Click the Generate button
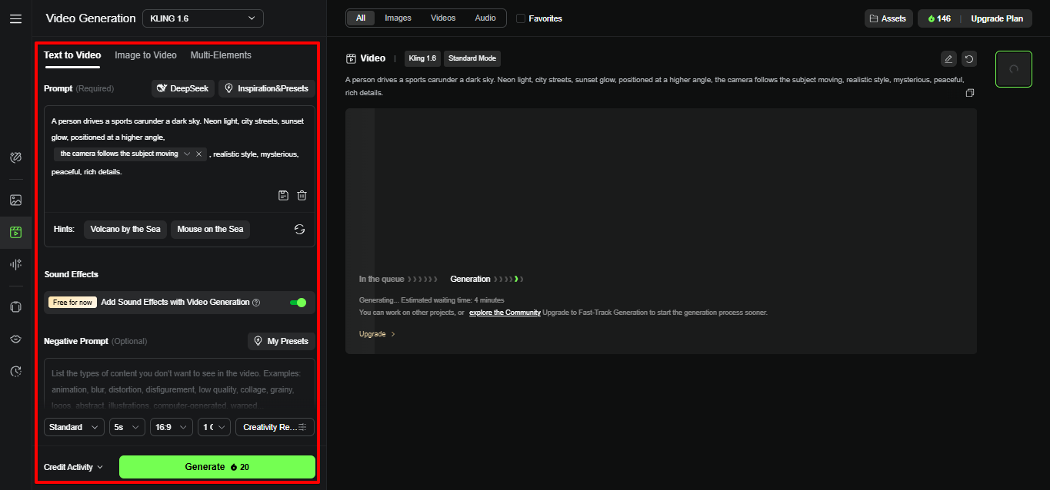The height and width of the screenshot is (490, 1050). [217, 466]
